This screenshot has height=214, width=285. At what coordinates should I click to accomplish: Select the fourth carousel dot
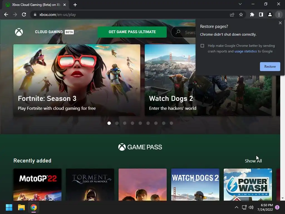pos(132,123)
